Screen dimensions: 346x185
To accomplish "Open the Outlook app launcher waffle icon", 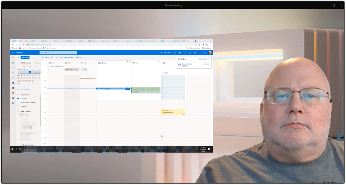I will [13, 53].
